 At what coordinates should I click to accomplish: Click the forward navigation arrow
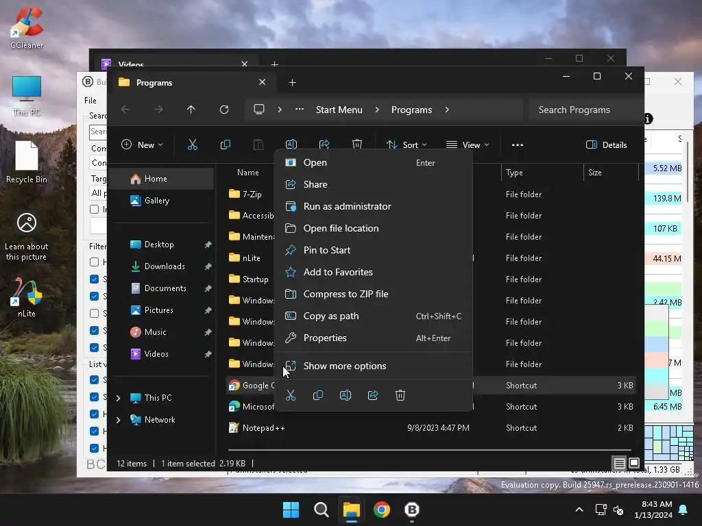click(x=158, y=110)
